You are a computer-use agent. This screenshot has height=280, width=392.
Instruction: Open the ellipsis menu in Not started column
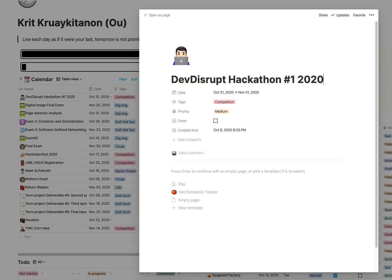(x=73, y=274)
